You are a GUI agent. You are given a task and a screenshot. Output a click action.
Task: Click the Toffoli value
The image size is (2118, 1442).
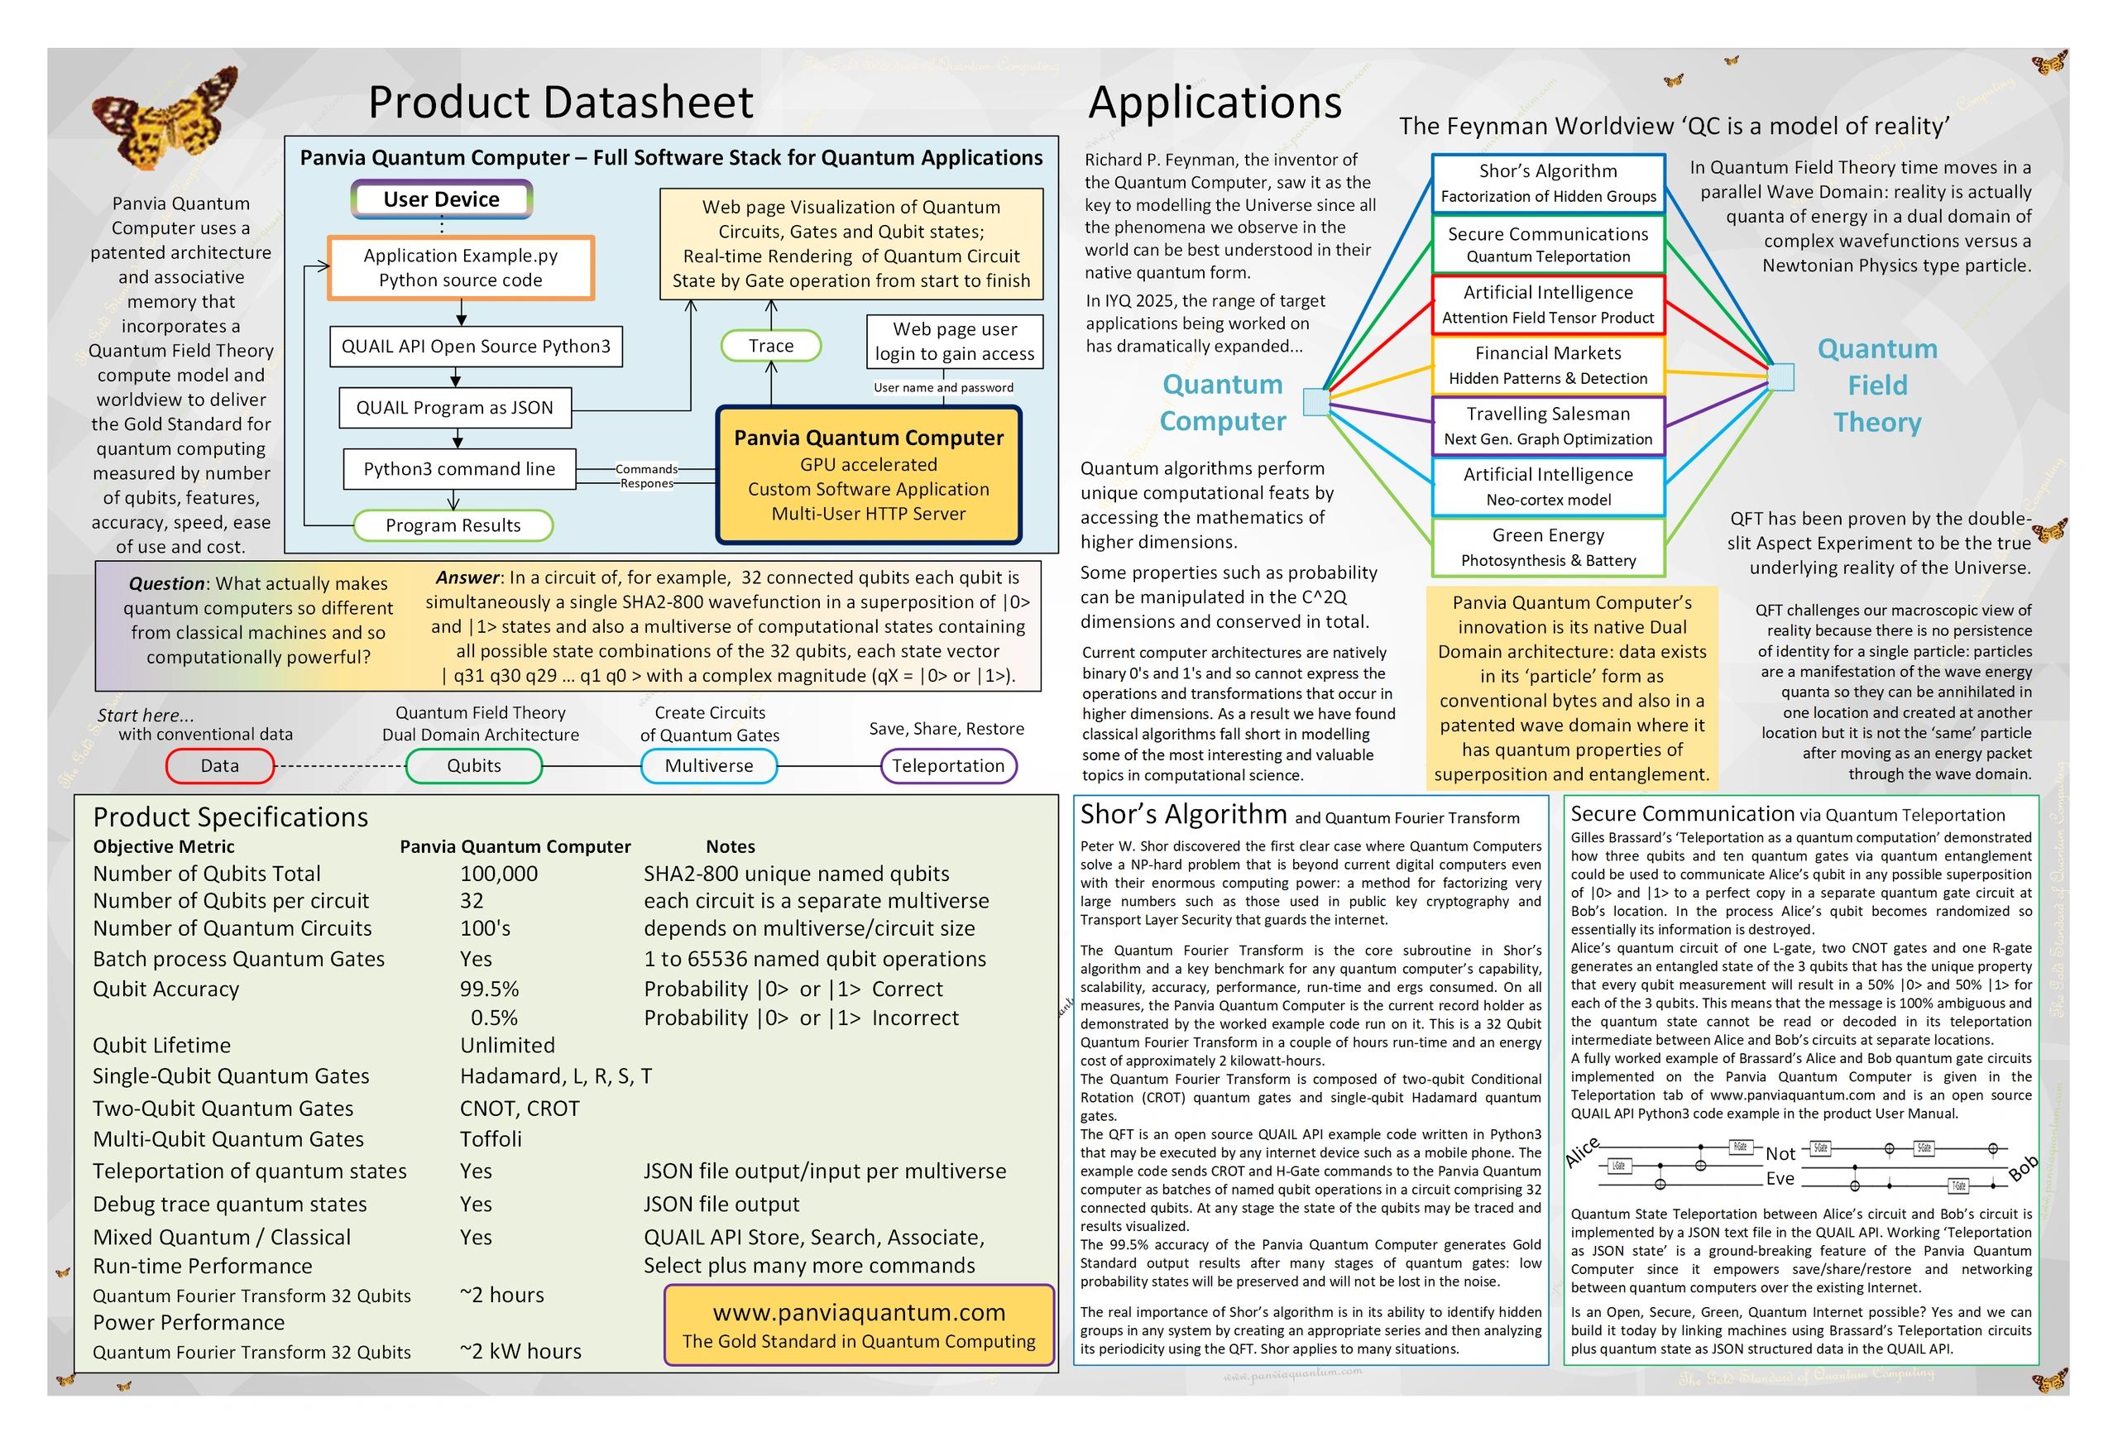pyautogui.click(x=491, y=1139)
